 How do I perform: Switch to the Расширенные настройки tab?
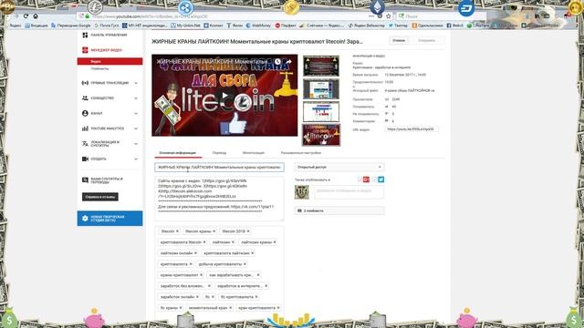click(301, 153)
